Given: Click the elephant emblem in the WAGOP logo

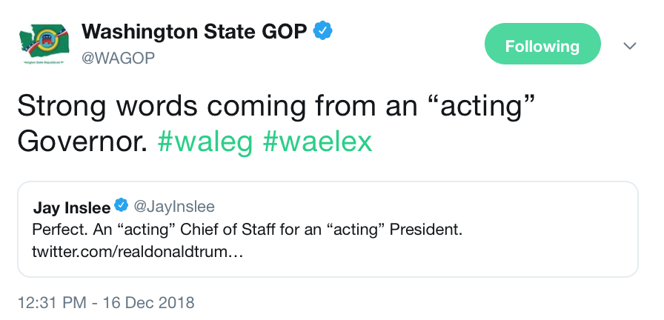Looking at the screenshot, I should click(x=47, y=41).
